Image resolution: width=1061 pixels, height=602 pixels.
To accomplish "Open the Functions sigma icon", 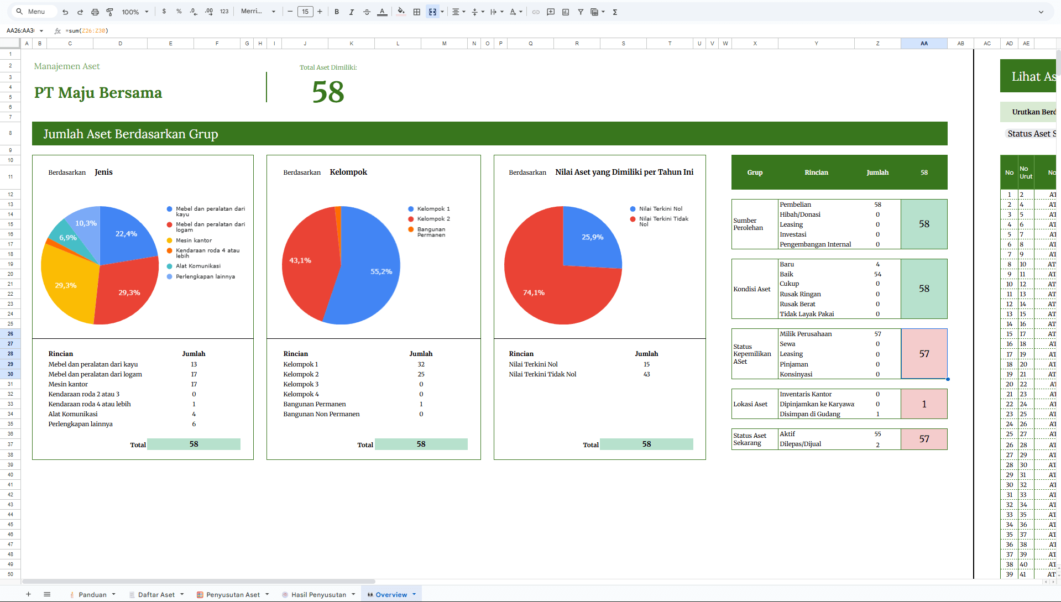I will pos(615,12).
